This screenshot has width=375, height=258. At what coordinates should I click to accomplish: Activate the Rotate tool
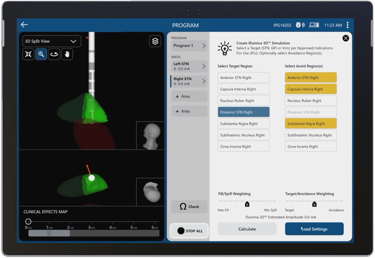[x=54, y=54]
